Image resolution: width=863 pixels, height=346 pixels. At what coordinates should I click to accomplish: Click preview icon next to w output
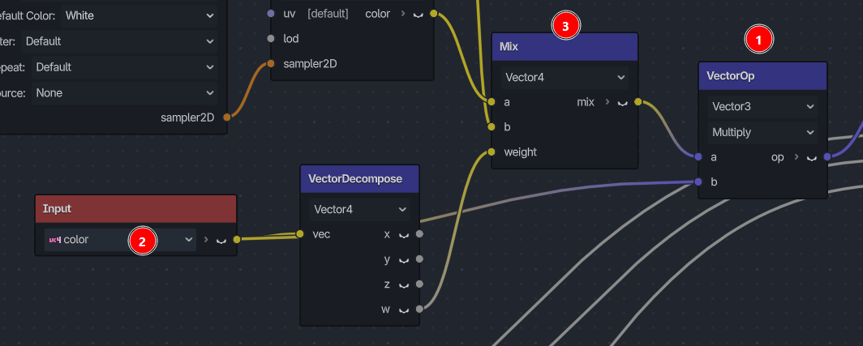404,310
